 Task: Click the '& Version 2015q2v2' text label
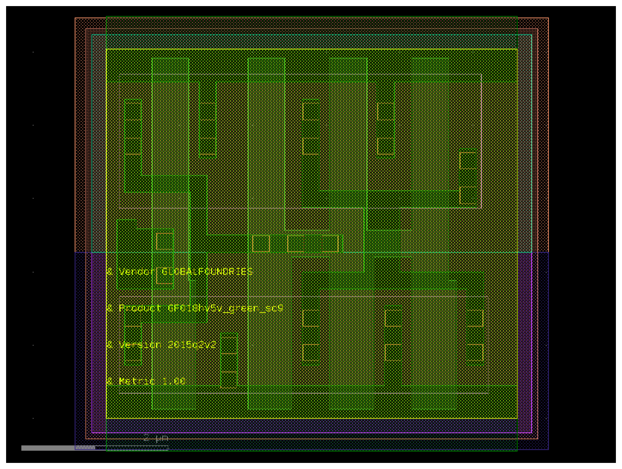click(161, 345)
